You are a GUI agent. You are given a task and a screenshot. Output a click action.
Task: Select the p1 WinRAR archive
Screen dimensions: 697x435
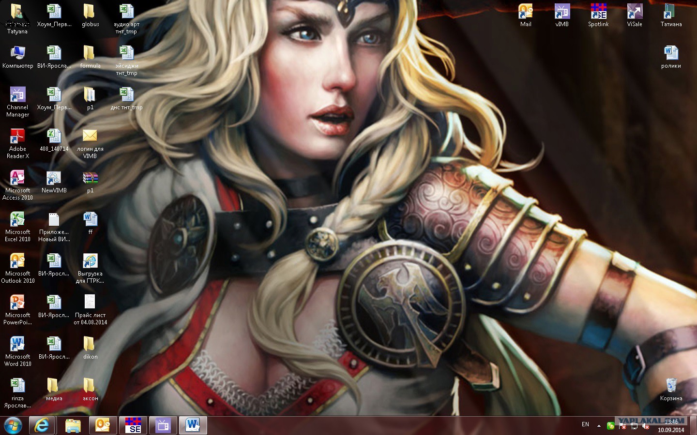click(x=90, y=182)
